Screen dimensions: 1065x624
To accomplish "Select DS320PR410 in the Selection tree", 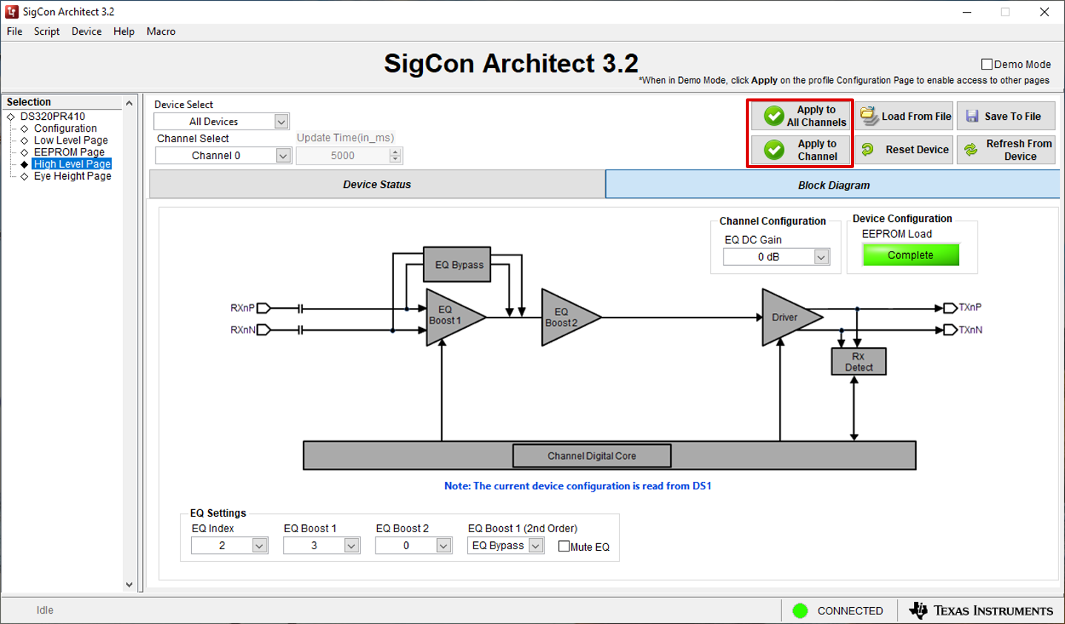I will point(53,116).
